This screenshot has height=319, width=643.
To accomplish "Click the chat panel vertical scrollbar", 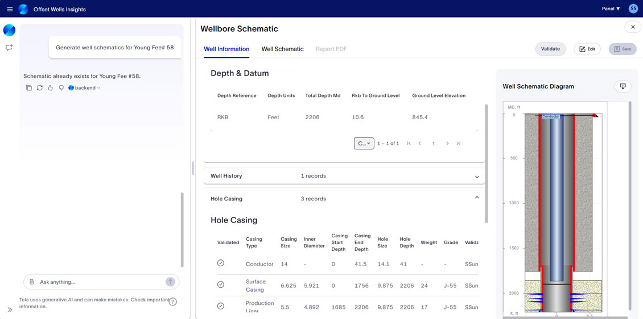I will click(182, 230).
